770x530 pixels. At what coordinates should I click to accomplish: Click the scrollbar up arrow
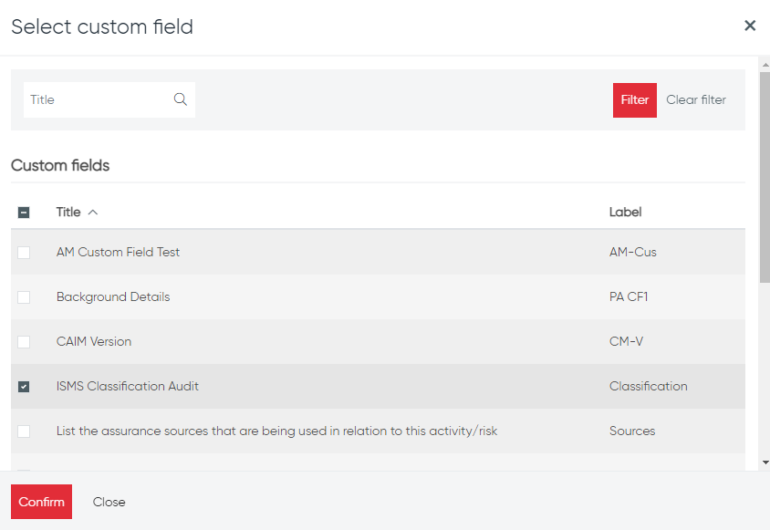pos(765,65)
